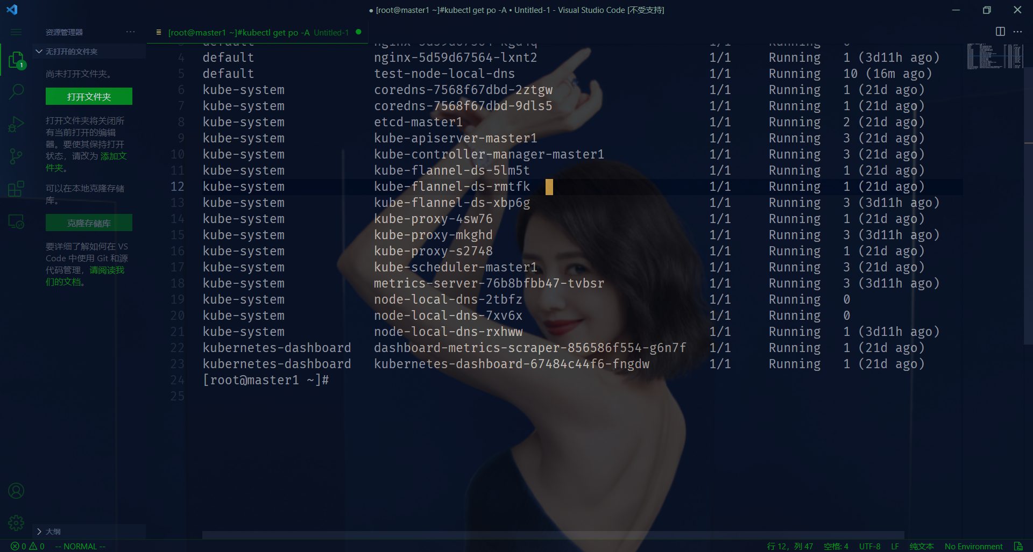Image resolution: width=1033 pixels, height=552 pixels.
Task: Open the Search view icon
Action: (x=16, y=92)
